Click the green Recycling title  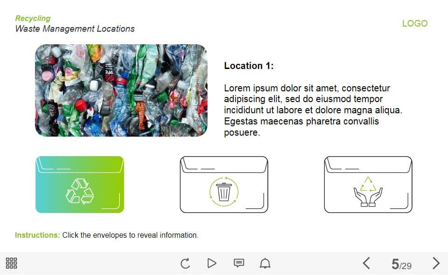(x=33, y=18)
